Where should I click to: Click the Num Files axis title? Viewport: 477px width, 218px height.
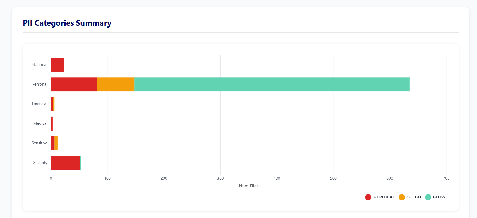point(248,186)
